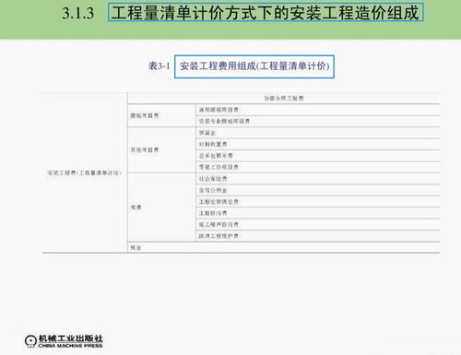This screenshot has width=461, height=355.
Task: Click the 防洪工程维护费 row
Action: point(318,236)
